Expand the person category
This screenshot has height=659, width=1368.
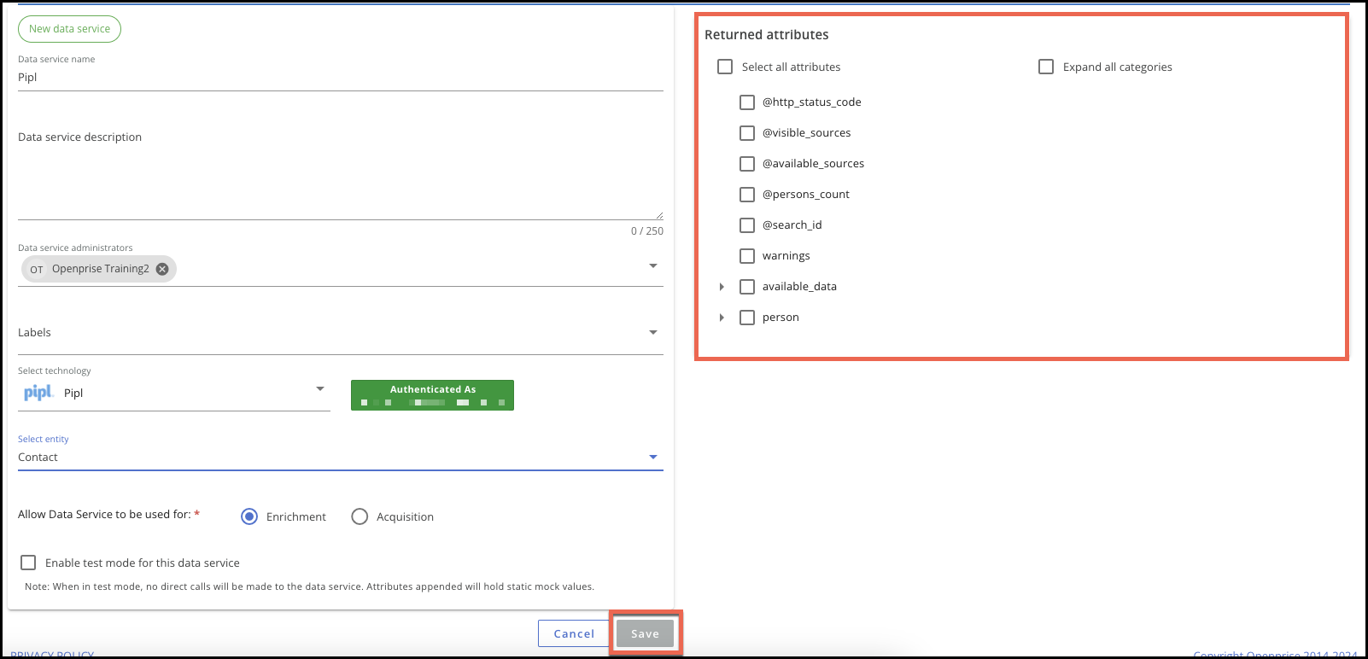point(722,318)
